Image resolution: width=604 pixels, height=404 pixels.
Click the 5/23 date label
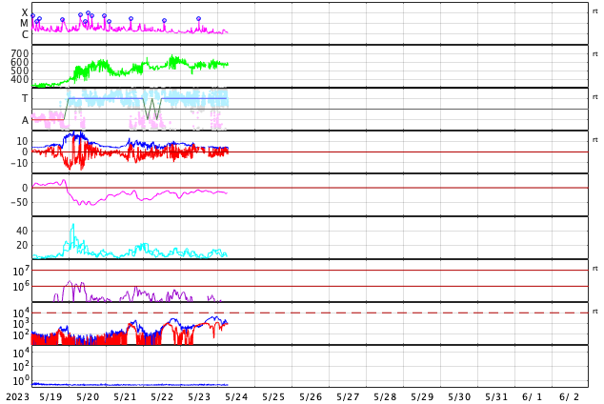199,396
